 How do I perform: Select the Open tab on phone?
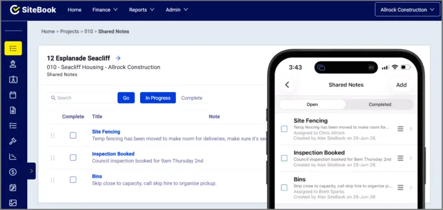click(x=312, y=104)
